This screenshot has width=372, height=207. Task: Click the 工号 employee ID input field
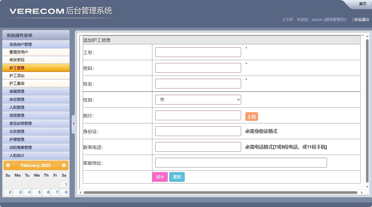(198, 52)
